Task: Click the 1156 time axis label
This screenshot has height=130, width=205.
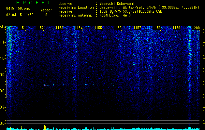Action: coord(118,28)
